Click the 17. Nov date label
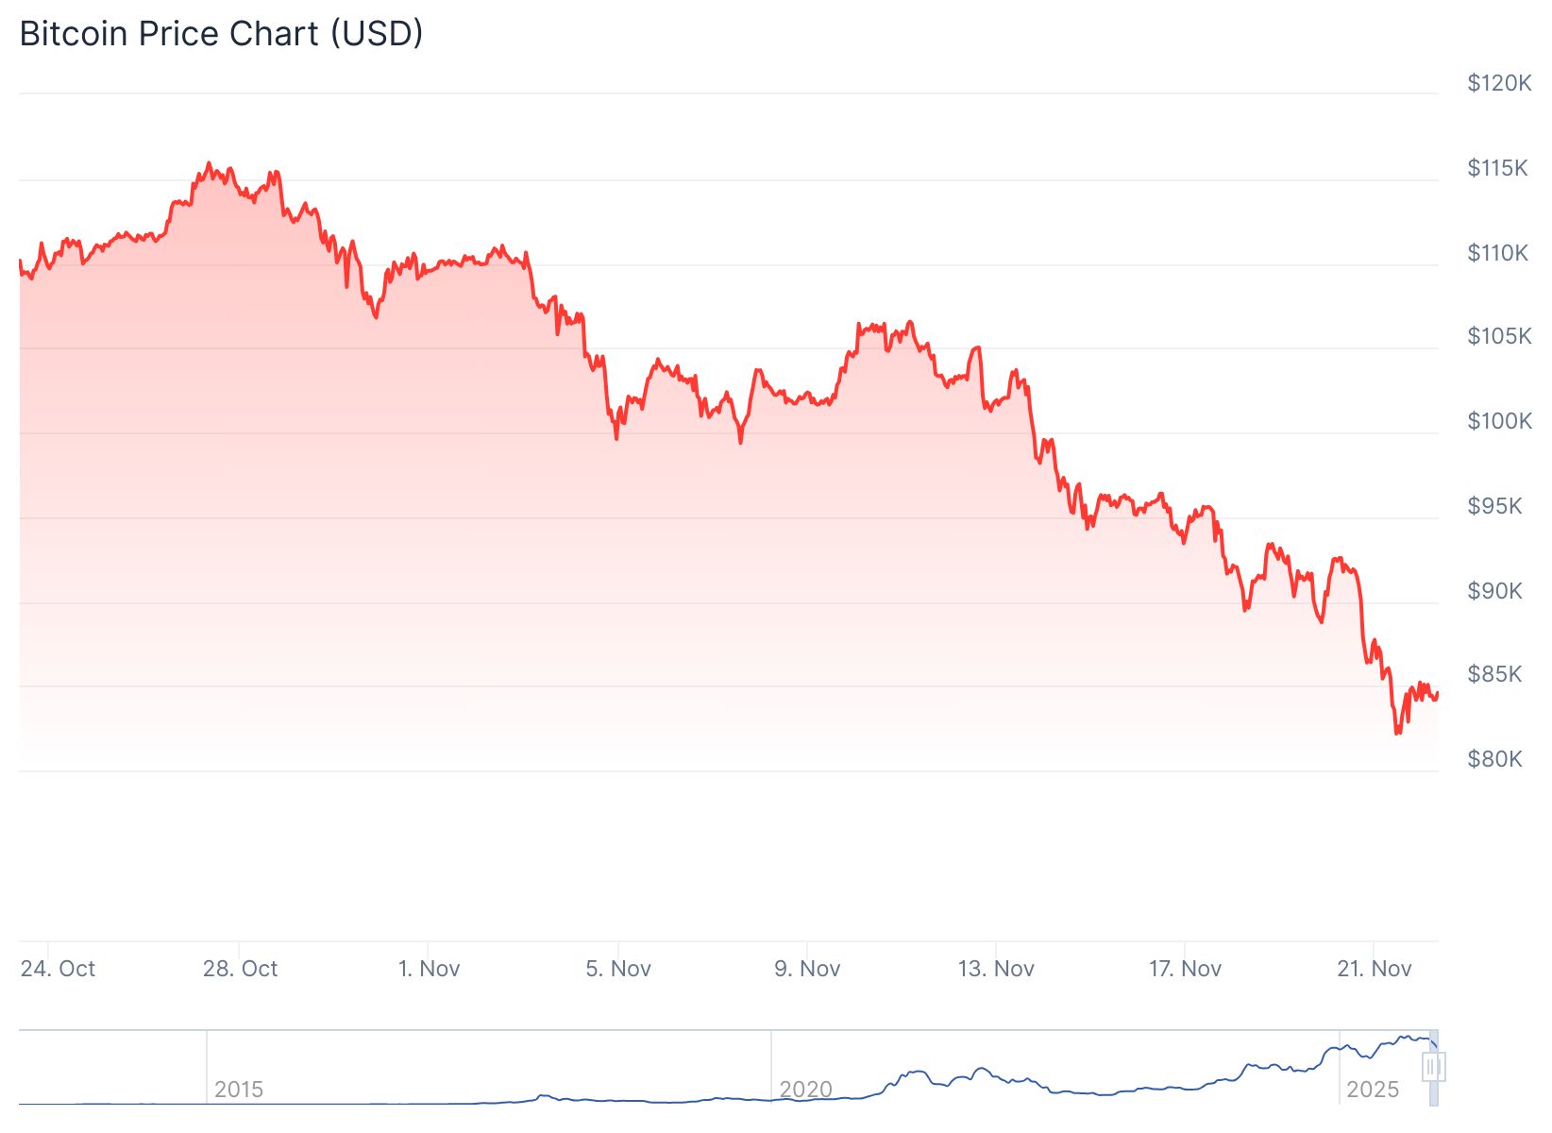 point(1185,969)
